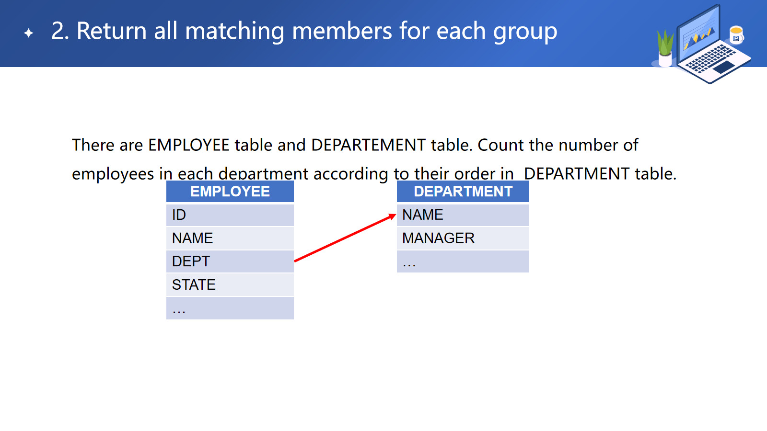
Task: Select the slide title about matching members
Action: coord(304,31)
